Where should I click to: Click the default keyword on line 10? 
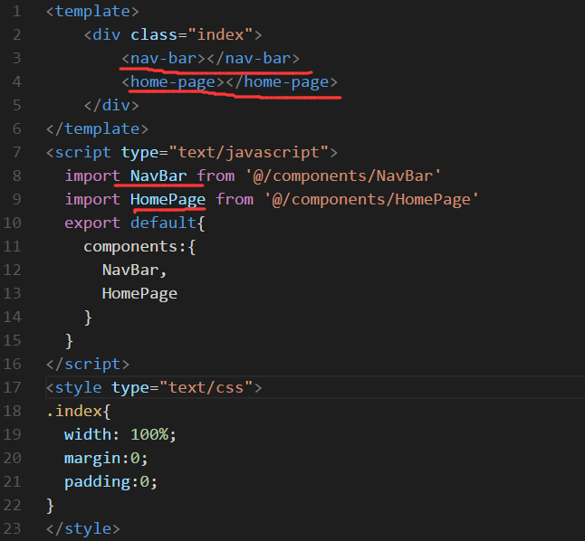pyautogui.click(x=163, y=223)
